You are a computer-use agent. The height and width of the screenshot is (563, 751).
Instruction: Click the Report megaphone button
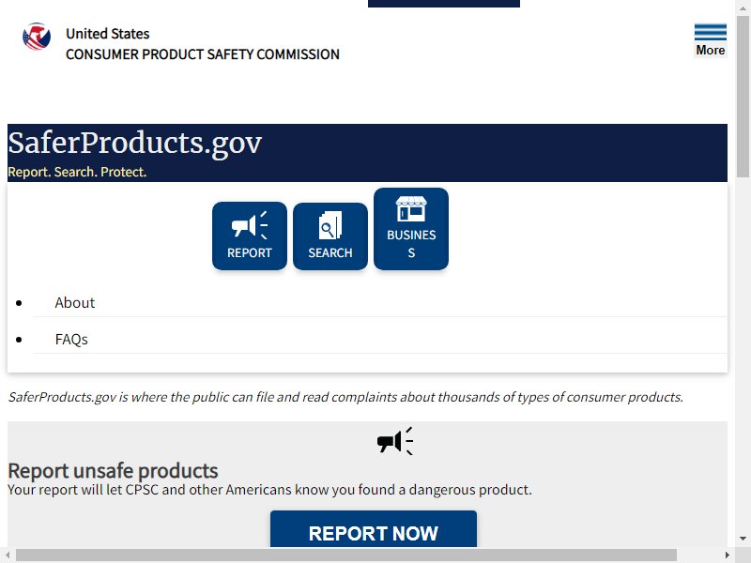(x=250, y=236)
